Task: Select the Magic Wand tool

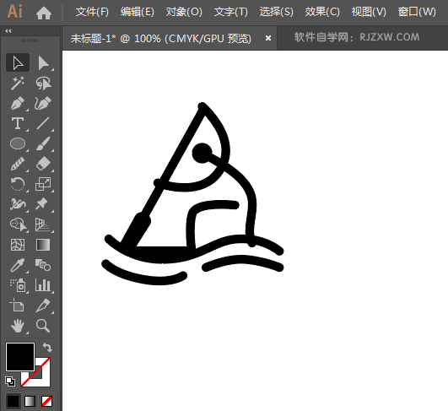Action: point(18,84)
